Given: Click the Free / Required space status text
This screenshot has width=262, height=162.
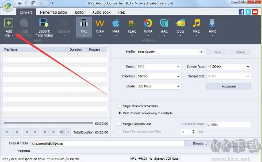Looking at the screenshot, I should point(40,159).
